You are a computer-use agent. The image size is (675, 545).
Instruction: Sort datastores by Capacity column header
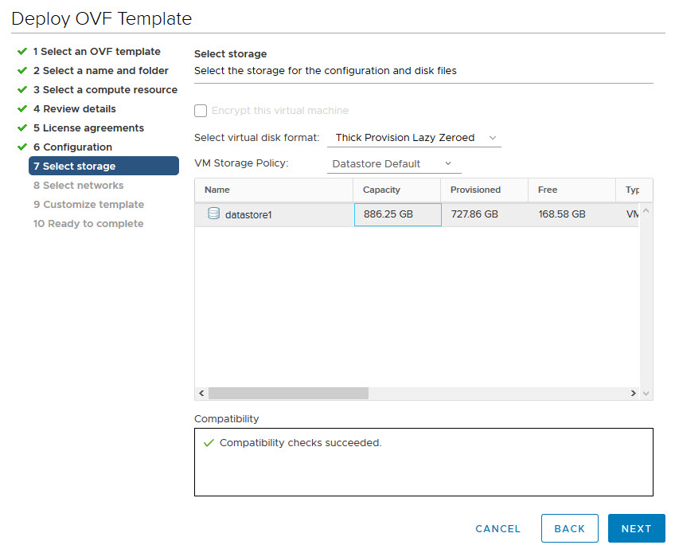[382, 190]
